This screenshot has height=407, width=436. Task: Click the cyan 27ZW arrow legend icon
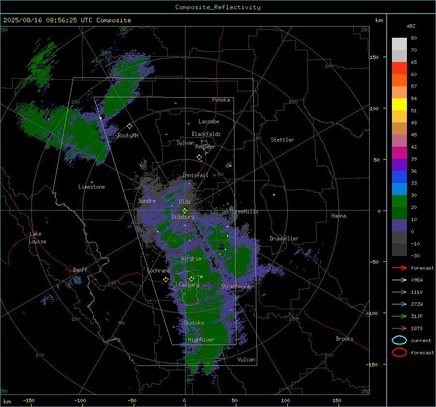(x=399, y=304)
